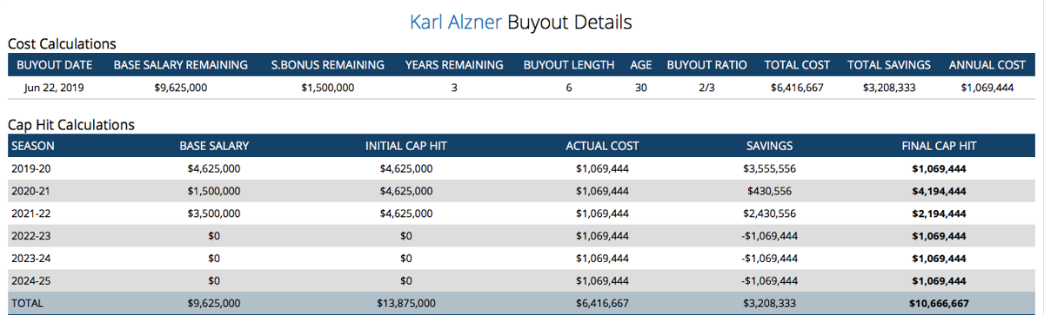Click the TOTAL COST column header
The height and width of the screenshot is (315, 1044).
pos(797,65)
